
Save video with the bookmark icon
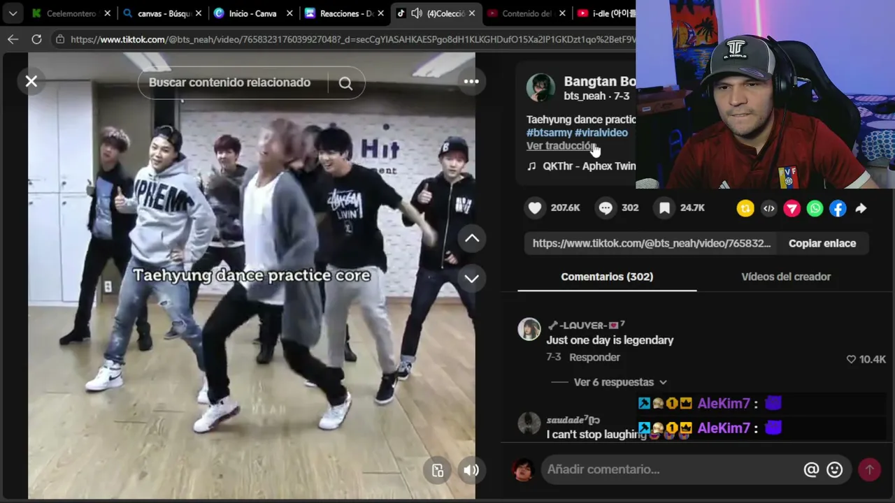click(664, 208)
